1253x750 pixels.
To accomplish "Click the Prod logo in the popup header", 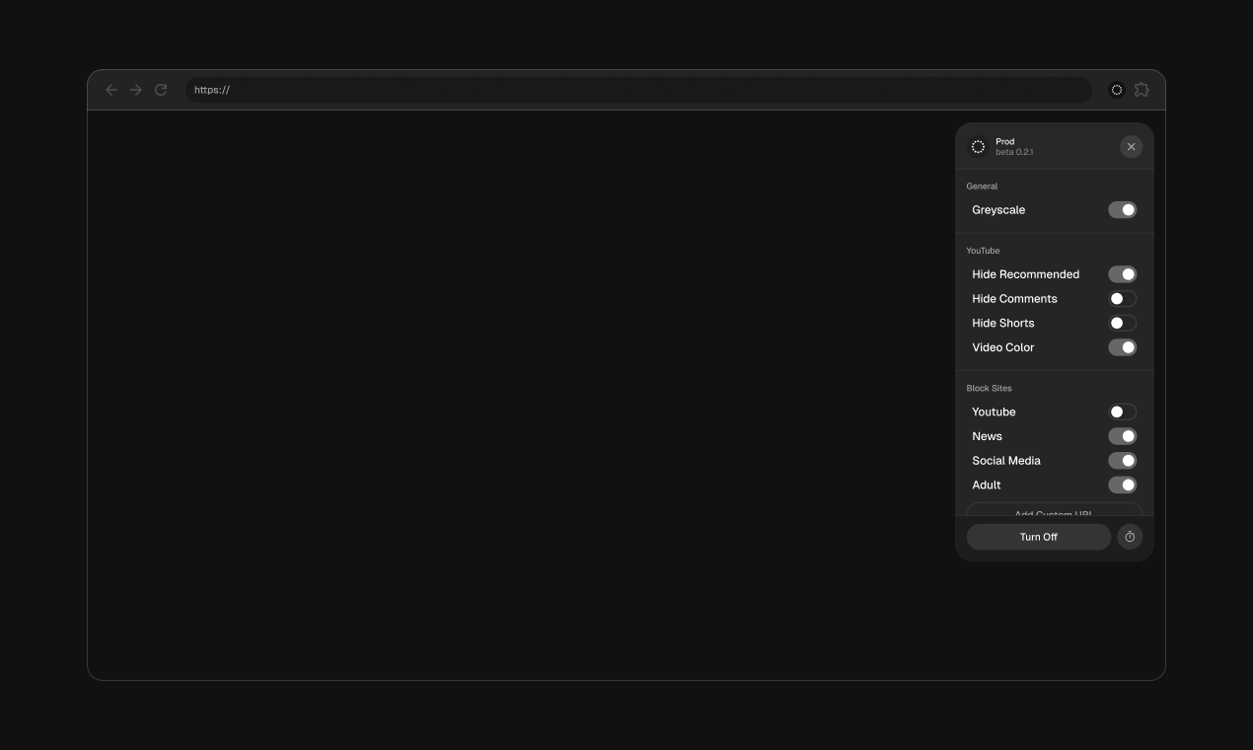I will point(978,146).
